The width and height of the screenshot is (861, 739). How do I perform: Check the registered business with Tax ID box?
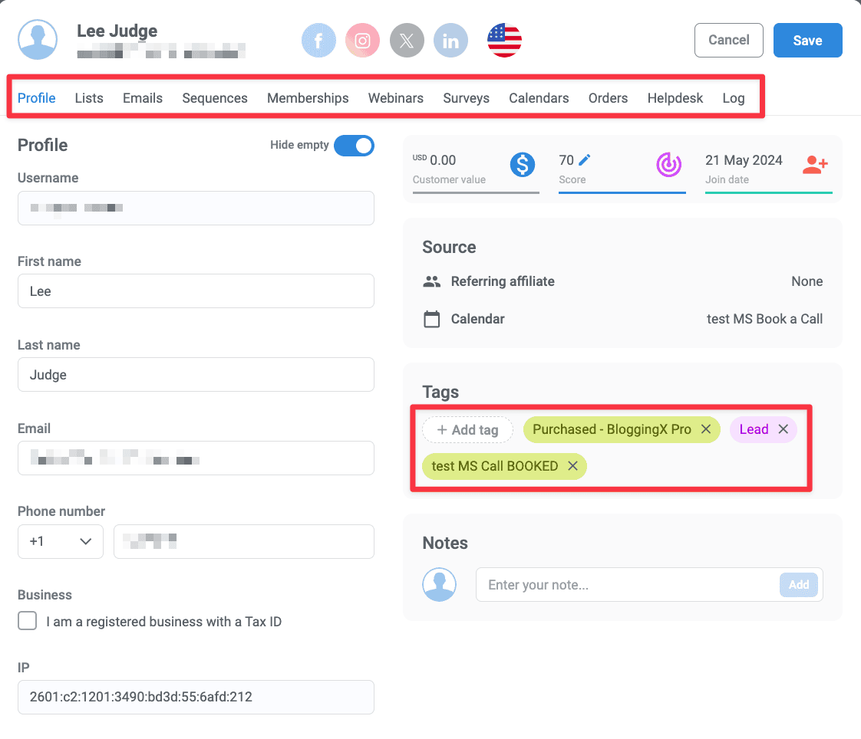28,621
